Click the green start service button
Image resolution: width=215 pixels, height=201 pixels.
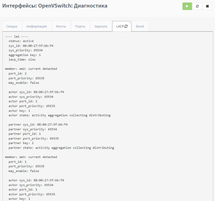click(187, 6)
